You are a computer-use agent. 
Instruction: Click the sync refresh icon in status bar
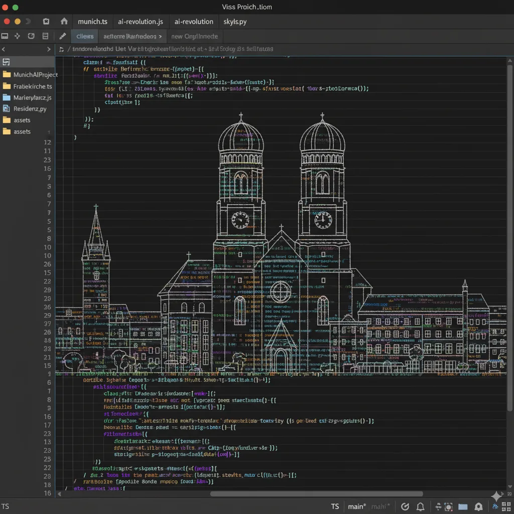pos(406,506)
